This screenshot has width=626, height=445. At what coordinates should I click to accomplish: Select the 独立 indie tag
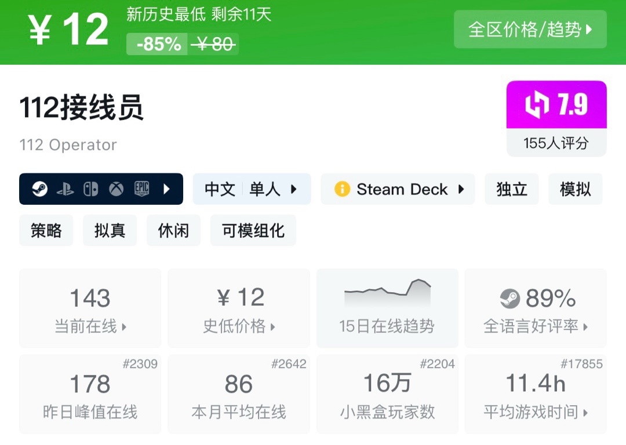point(512,189)
